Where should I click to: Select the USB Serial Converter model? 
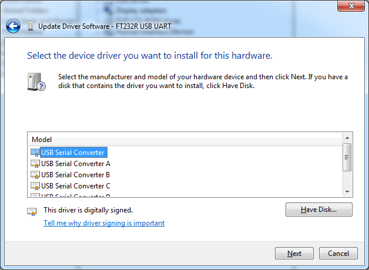(x=73, y=153)
